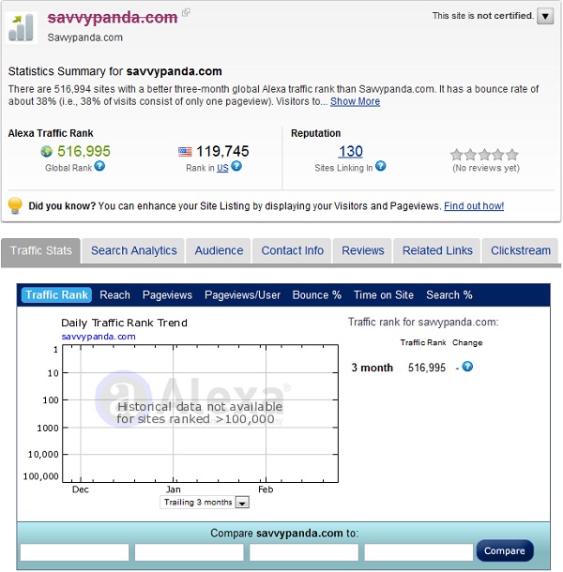Click the help icon next to Global Rank
This screenshot has height=572, width=563.
(x=99, y=167)
